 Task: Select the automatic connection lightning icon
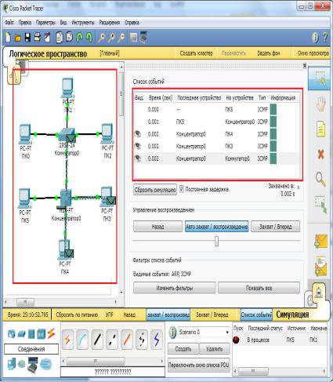67,340
